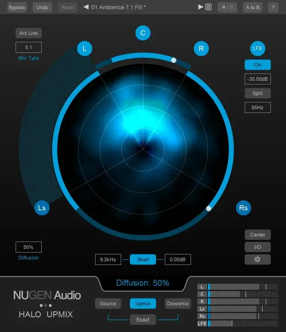The height and width of the screenshot is (332, 286).
Task: Toggle the Shelf filter button
Action: [143, 259]
